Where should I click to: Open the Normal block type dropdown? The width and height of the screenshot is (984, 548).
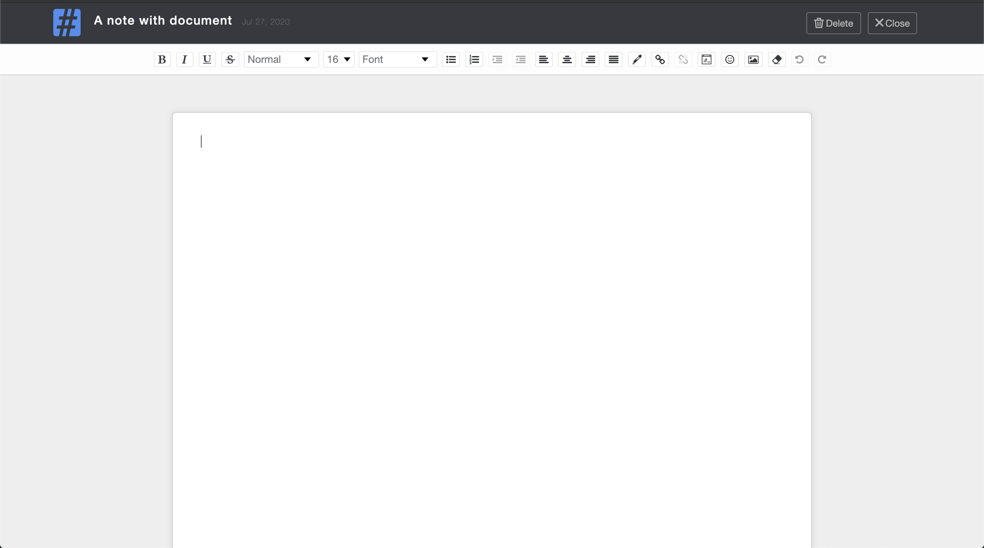point(281,59)
